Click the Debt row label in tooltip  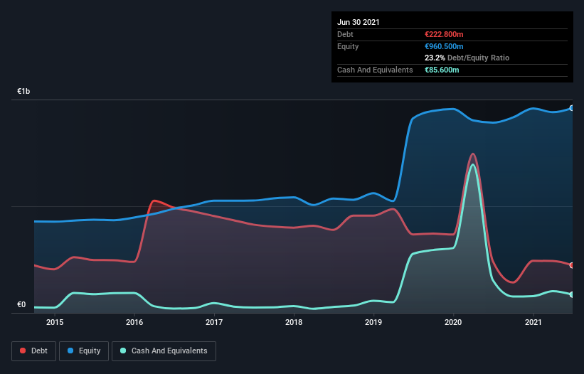click(345, 34)
